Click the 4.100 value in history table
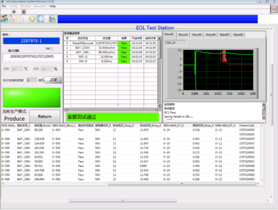The width and height of the screenshot is (278, 210). 196,166
